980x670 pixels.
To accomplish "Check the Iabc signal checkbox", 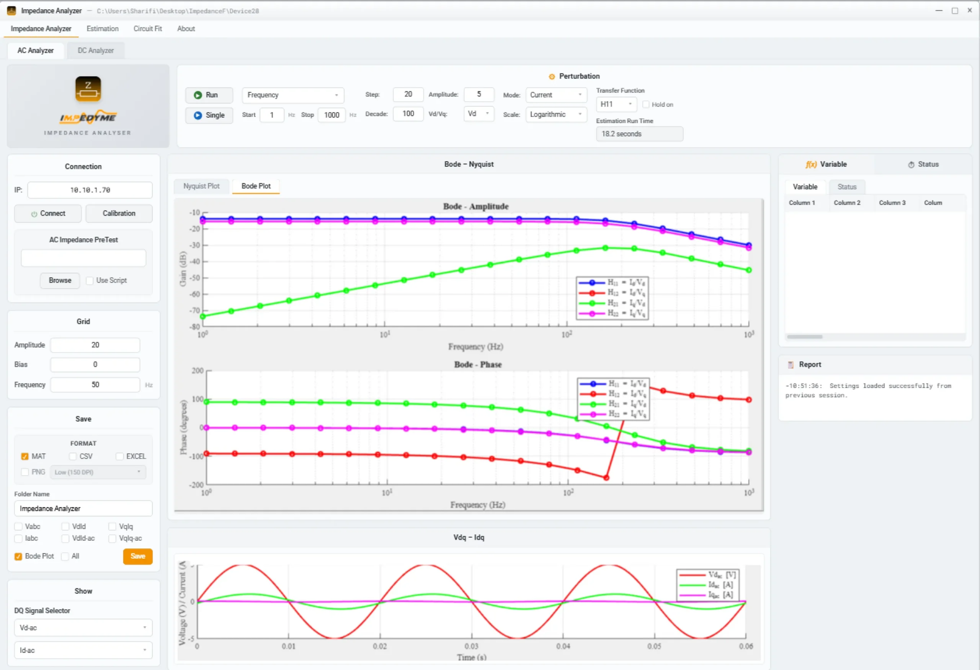I will tap(18, 538).
